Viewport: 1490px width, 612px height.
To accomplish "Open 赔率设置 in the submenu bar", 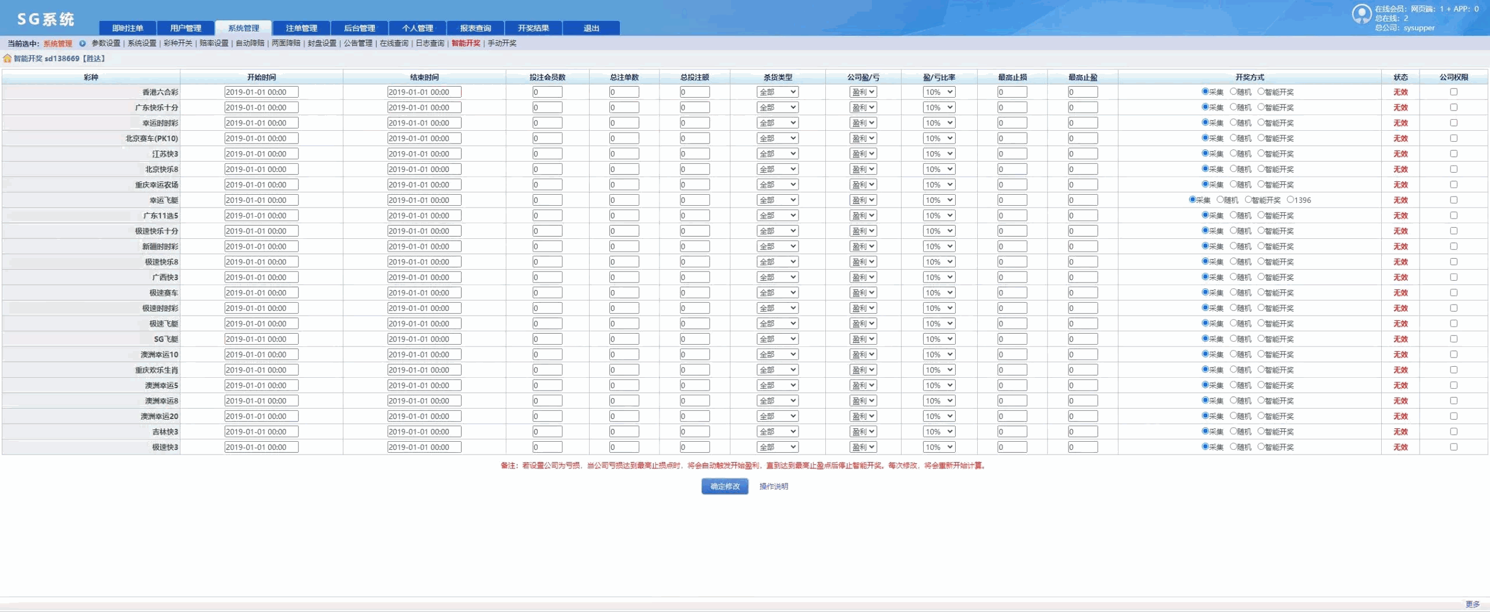I will coord(214,44).
